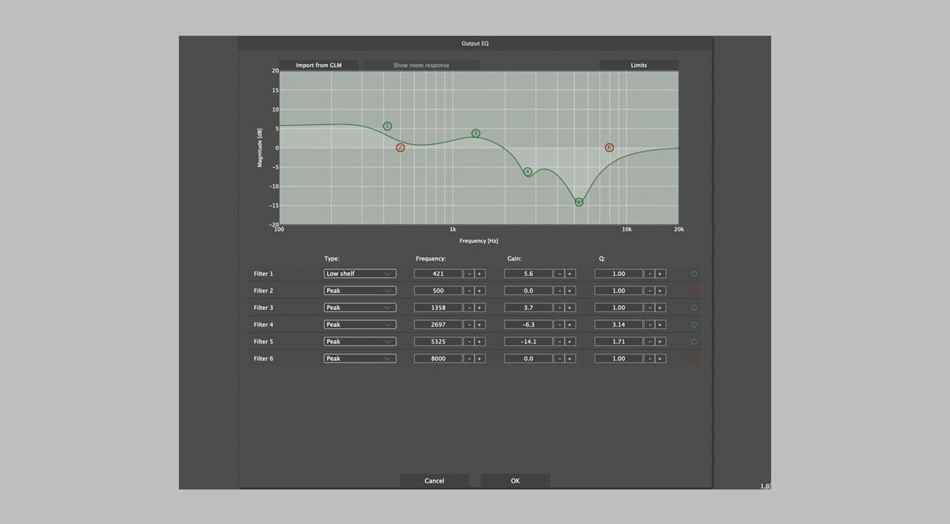
Task: Increase Filter 4 gain with plus
Action: coord(570,324)
